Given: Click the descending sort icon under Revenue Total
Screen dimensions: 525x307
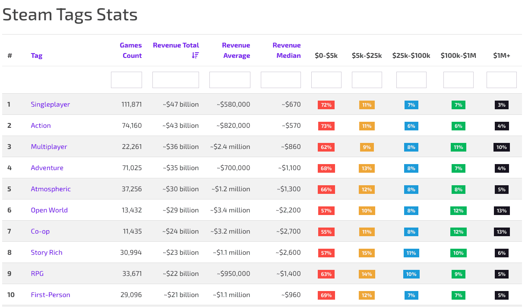Looking at the screenshot, I should [195, 55].
